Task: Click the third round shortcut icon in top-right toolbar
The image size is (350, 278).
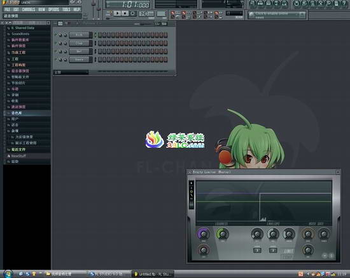Action: click(x=269, y=3)
